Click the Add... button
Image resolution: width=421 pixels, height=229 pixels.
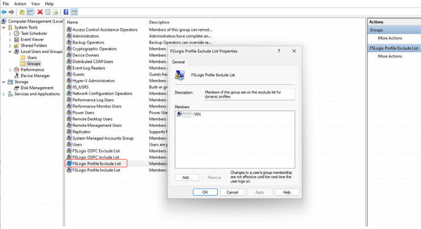pyautogui.click(x=187, y=177)
